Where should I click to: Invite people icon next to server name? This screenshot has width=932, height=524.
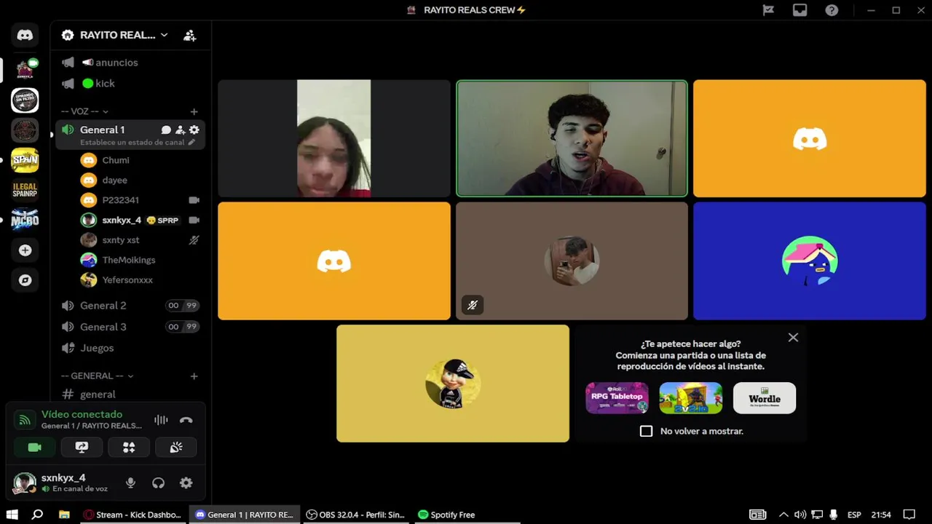[189, 35]
